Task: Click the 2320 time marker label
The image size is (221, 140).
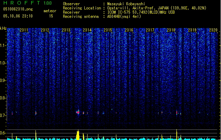Action: [x=213, y=30]
